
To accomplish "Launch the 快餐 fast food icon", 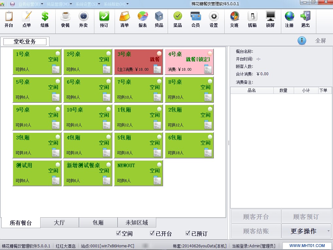I will [x=65, y=19].
